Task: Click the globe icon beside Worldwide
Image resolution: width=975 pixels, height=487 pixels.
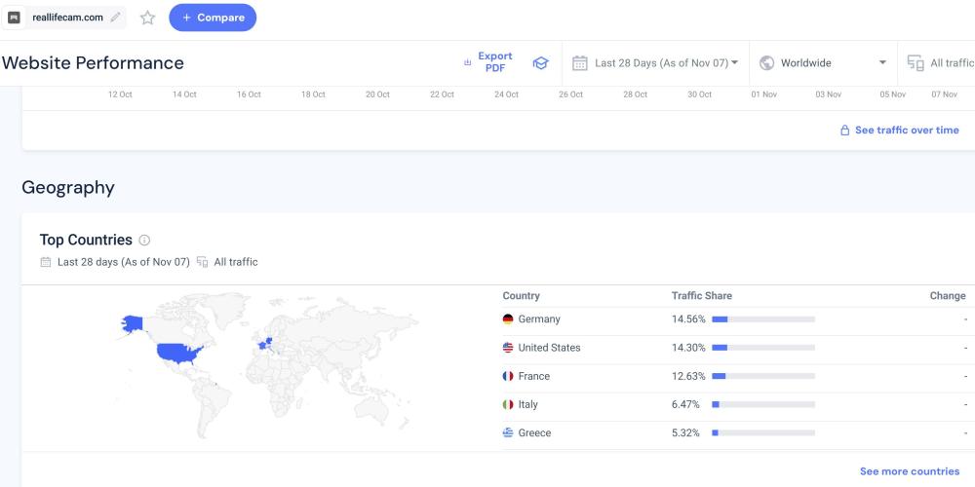Action: tap(766, 63)
